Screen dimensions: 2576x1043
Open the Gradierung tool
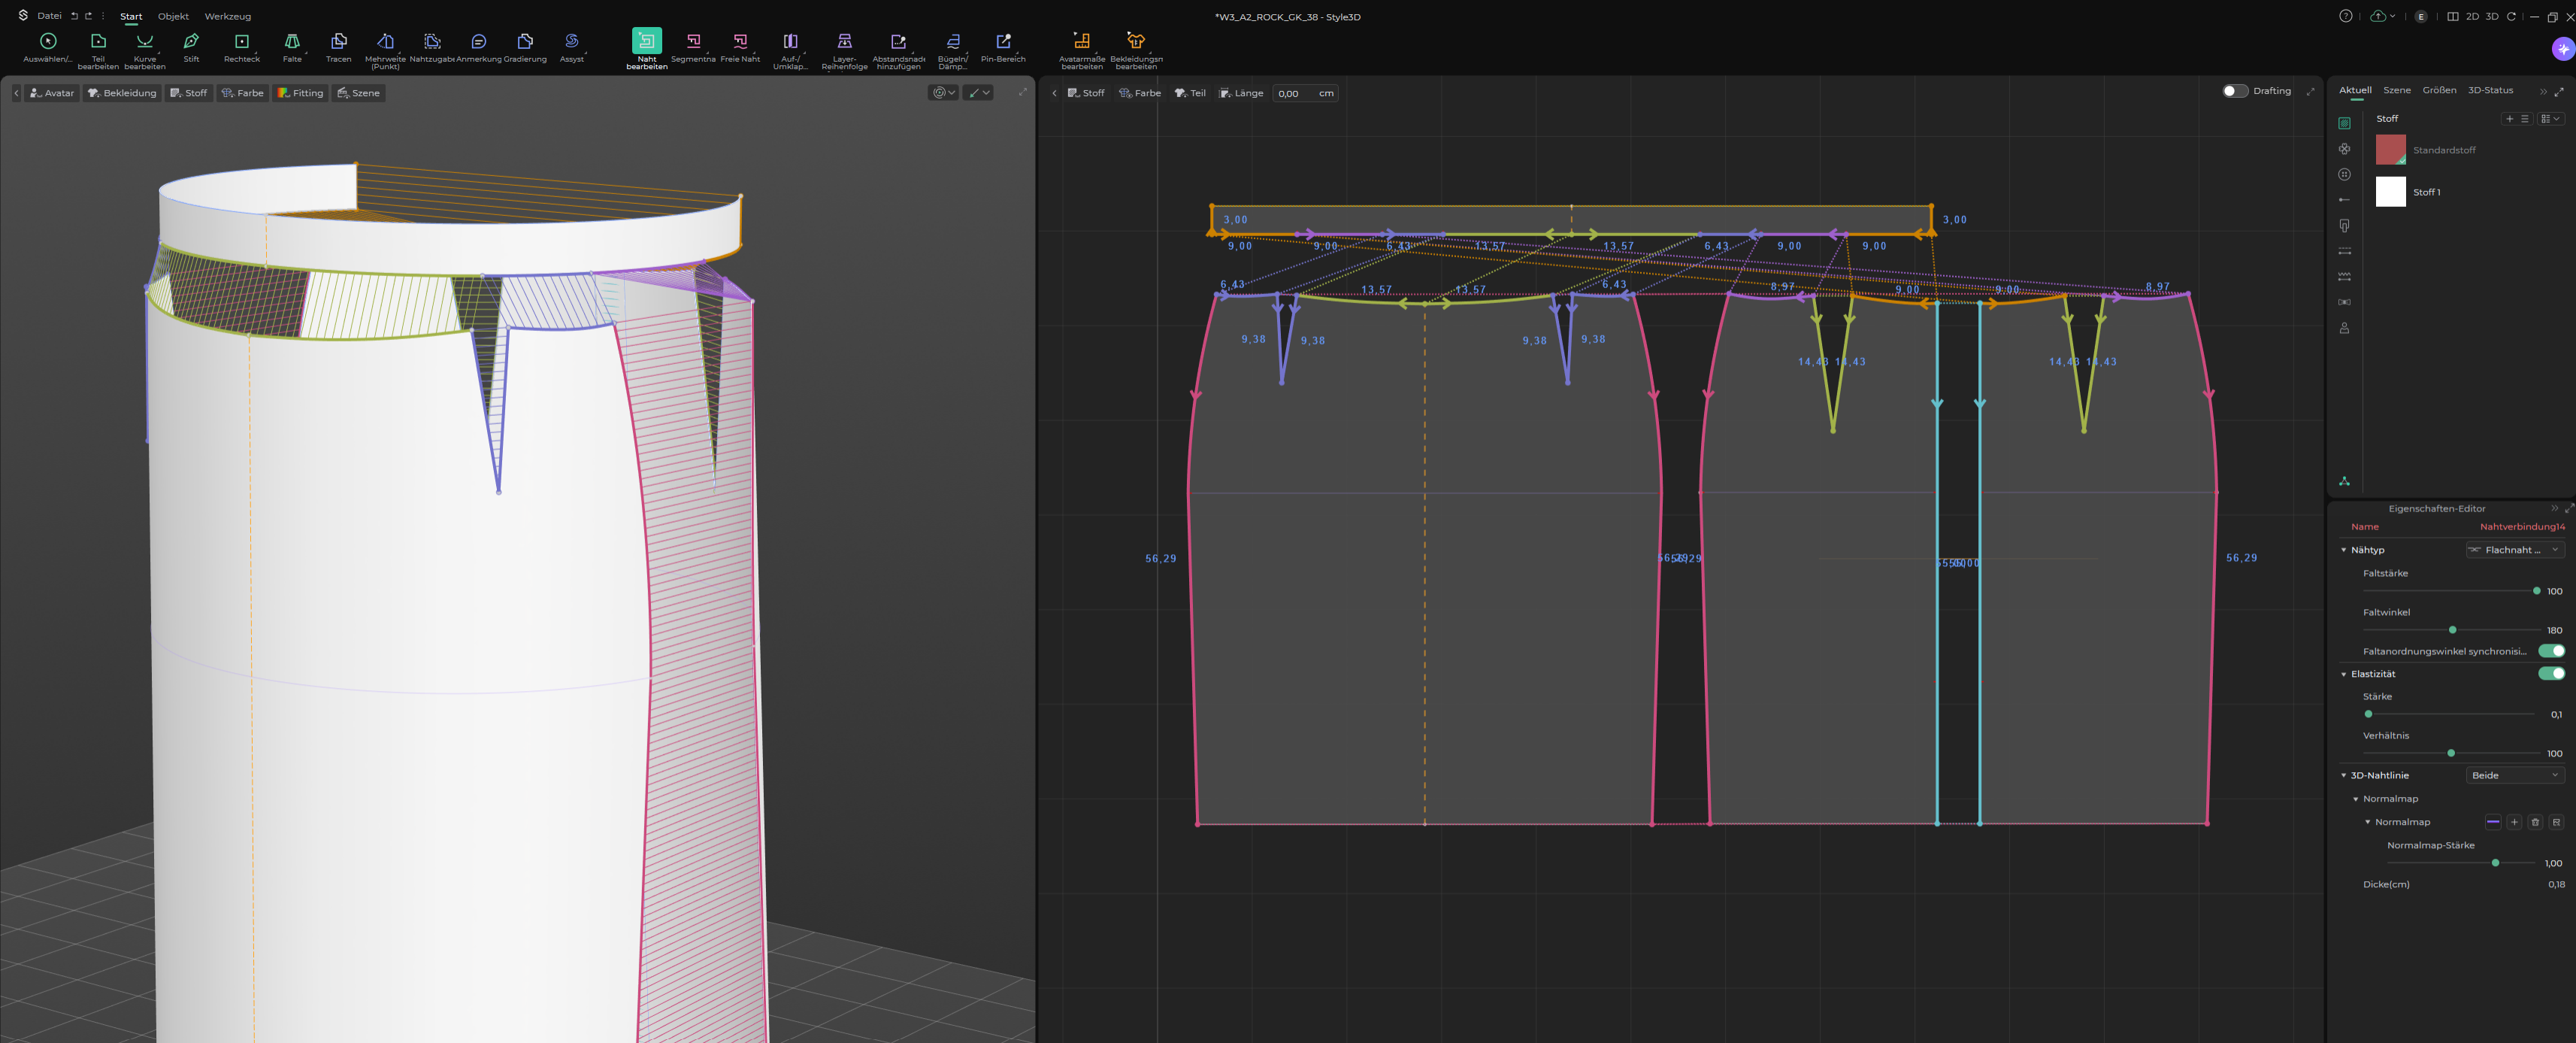pos(525,46)
